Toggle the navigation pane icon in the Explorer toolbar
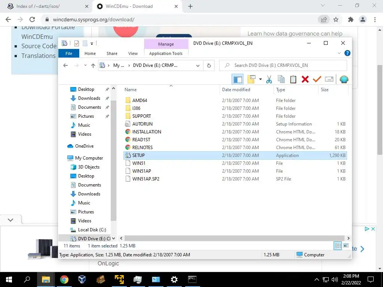This screenshot has height=287, width=383. 238,79
